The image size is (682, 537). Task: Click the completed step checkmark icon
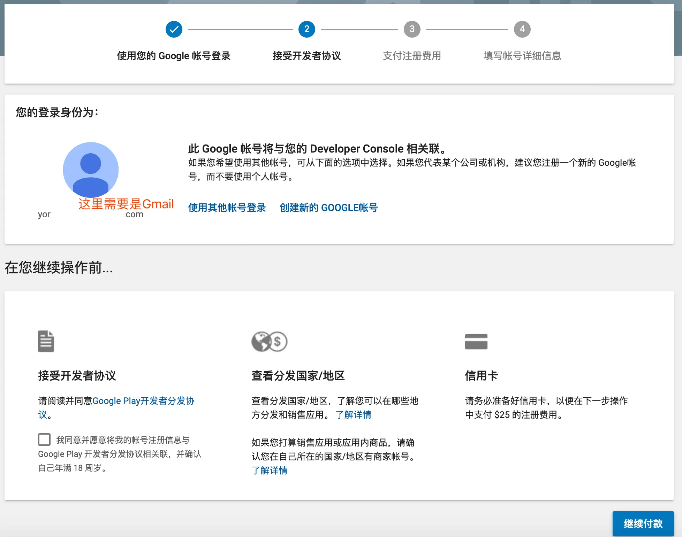[x=174, y=29]
